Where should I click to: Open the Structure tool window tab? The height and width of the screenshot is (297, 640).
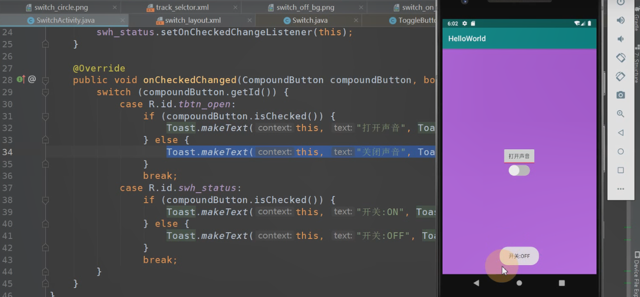coord(636,65)
